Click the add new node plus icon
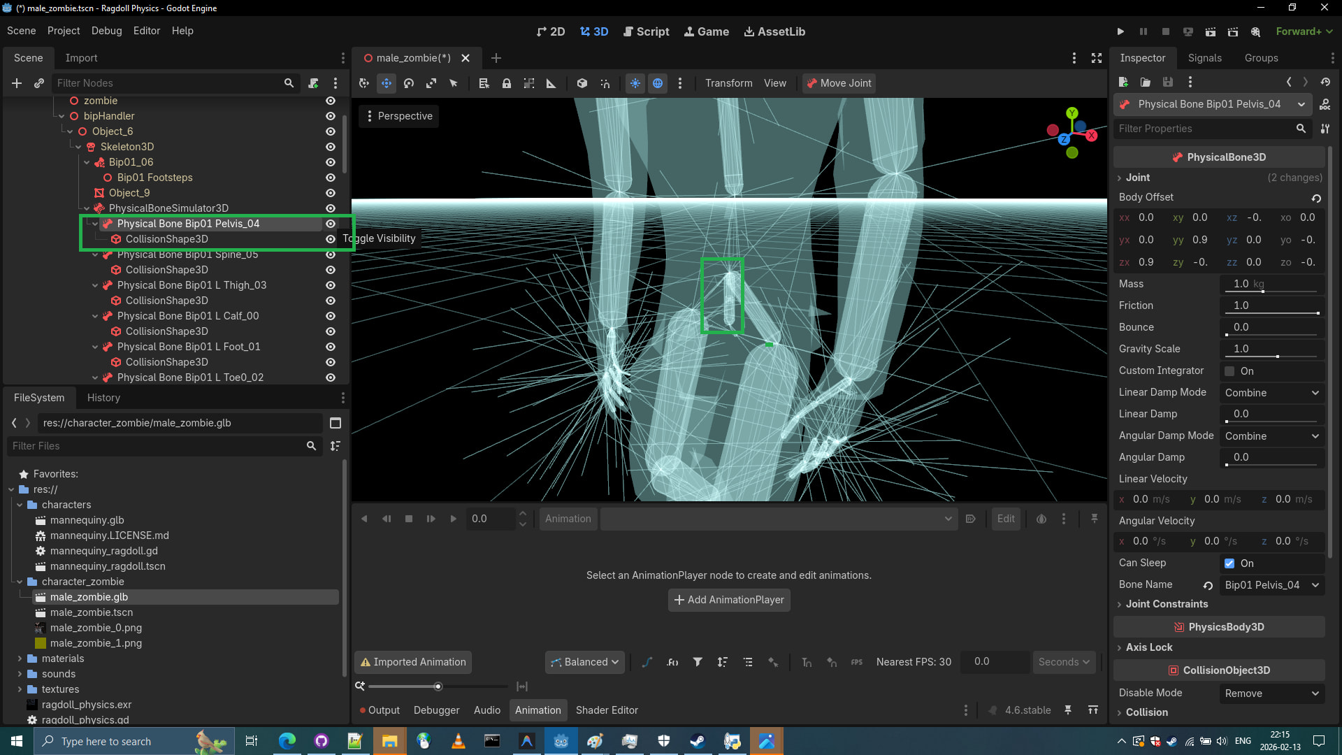The image size is (1342, 755). pyautogui.click(x=17, y=83)
